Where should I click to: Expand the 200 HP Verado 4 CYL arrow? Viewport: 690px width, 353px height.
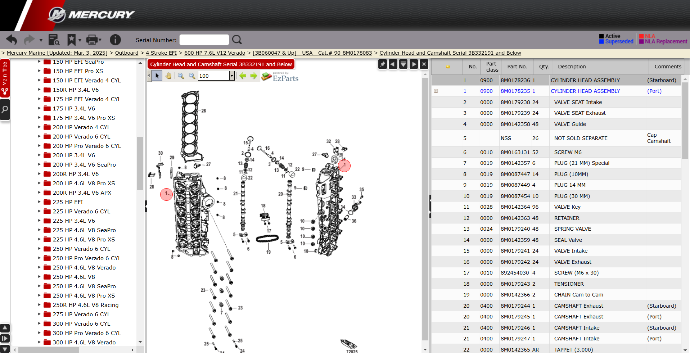click(39, 127)
